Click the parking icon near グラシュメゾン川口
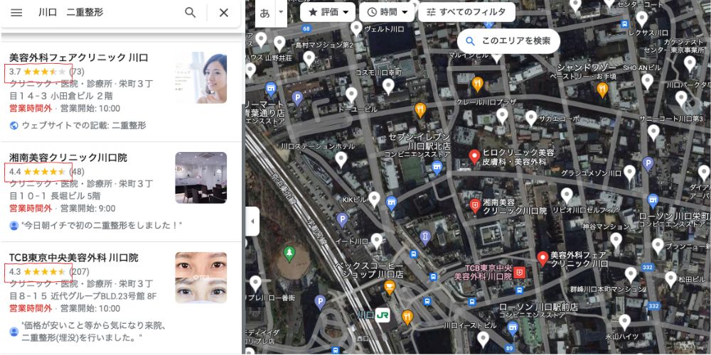711x355 pixels. (x=648, y=165)
